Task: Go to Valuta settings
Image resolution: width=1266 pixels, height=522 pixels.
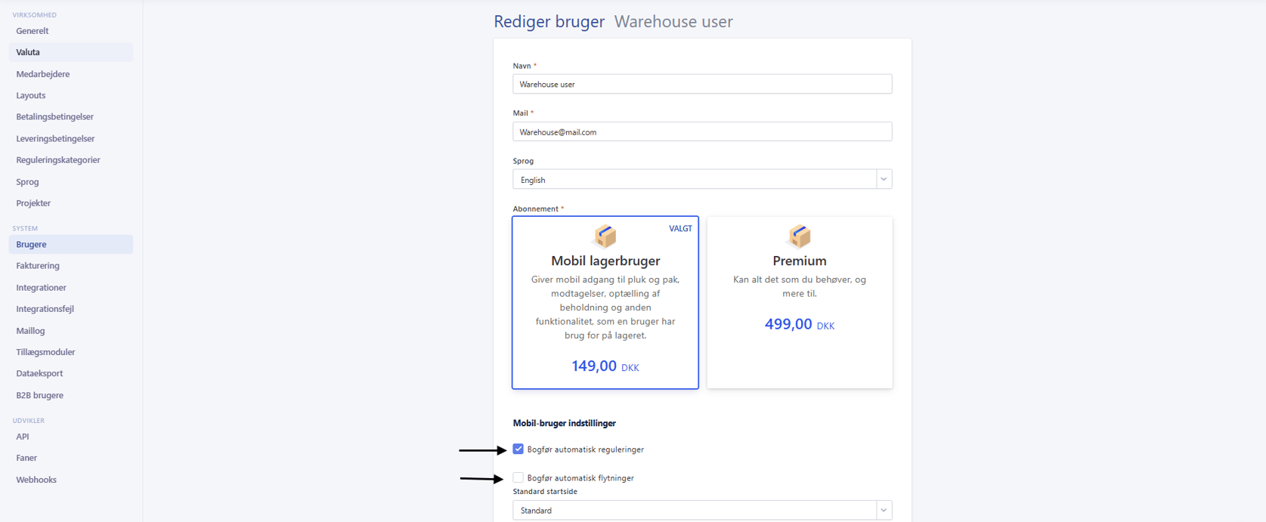Action: (x=28, y=52)
